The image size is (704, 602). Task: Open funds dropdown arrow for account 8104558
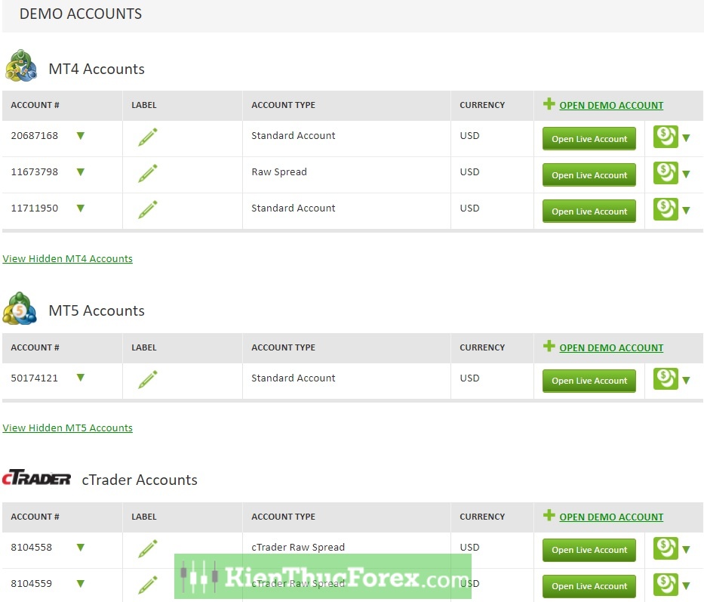click(686, 549)
